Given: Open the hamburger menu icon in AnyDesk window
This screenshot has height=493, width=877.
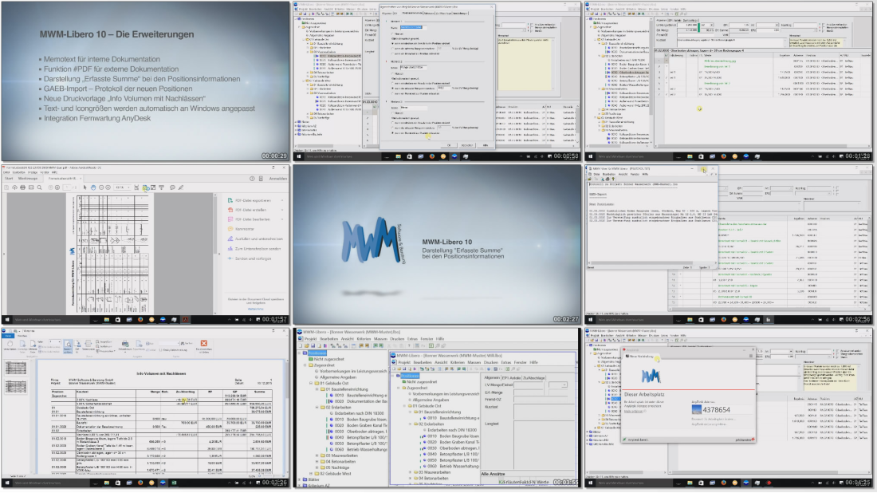Looking at the screenshot, I should pyautogui.click(x=750, y=356).
